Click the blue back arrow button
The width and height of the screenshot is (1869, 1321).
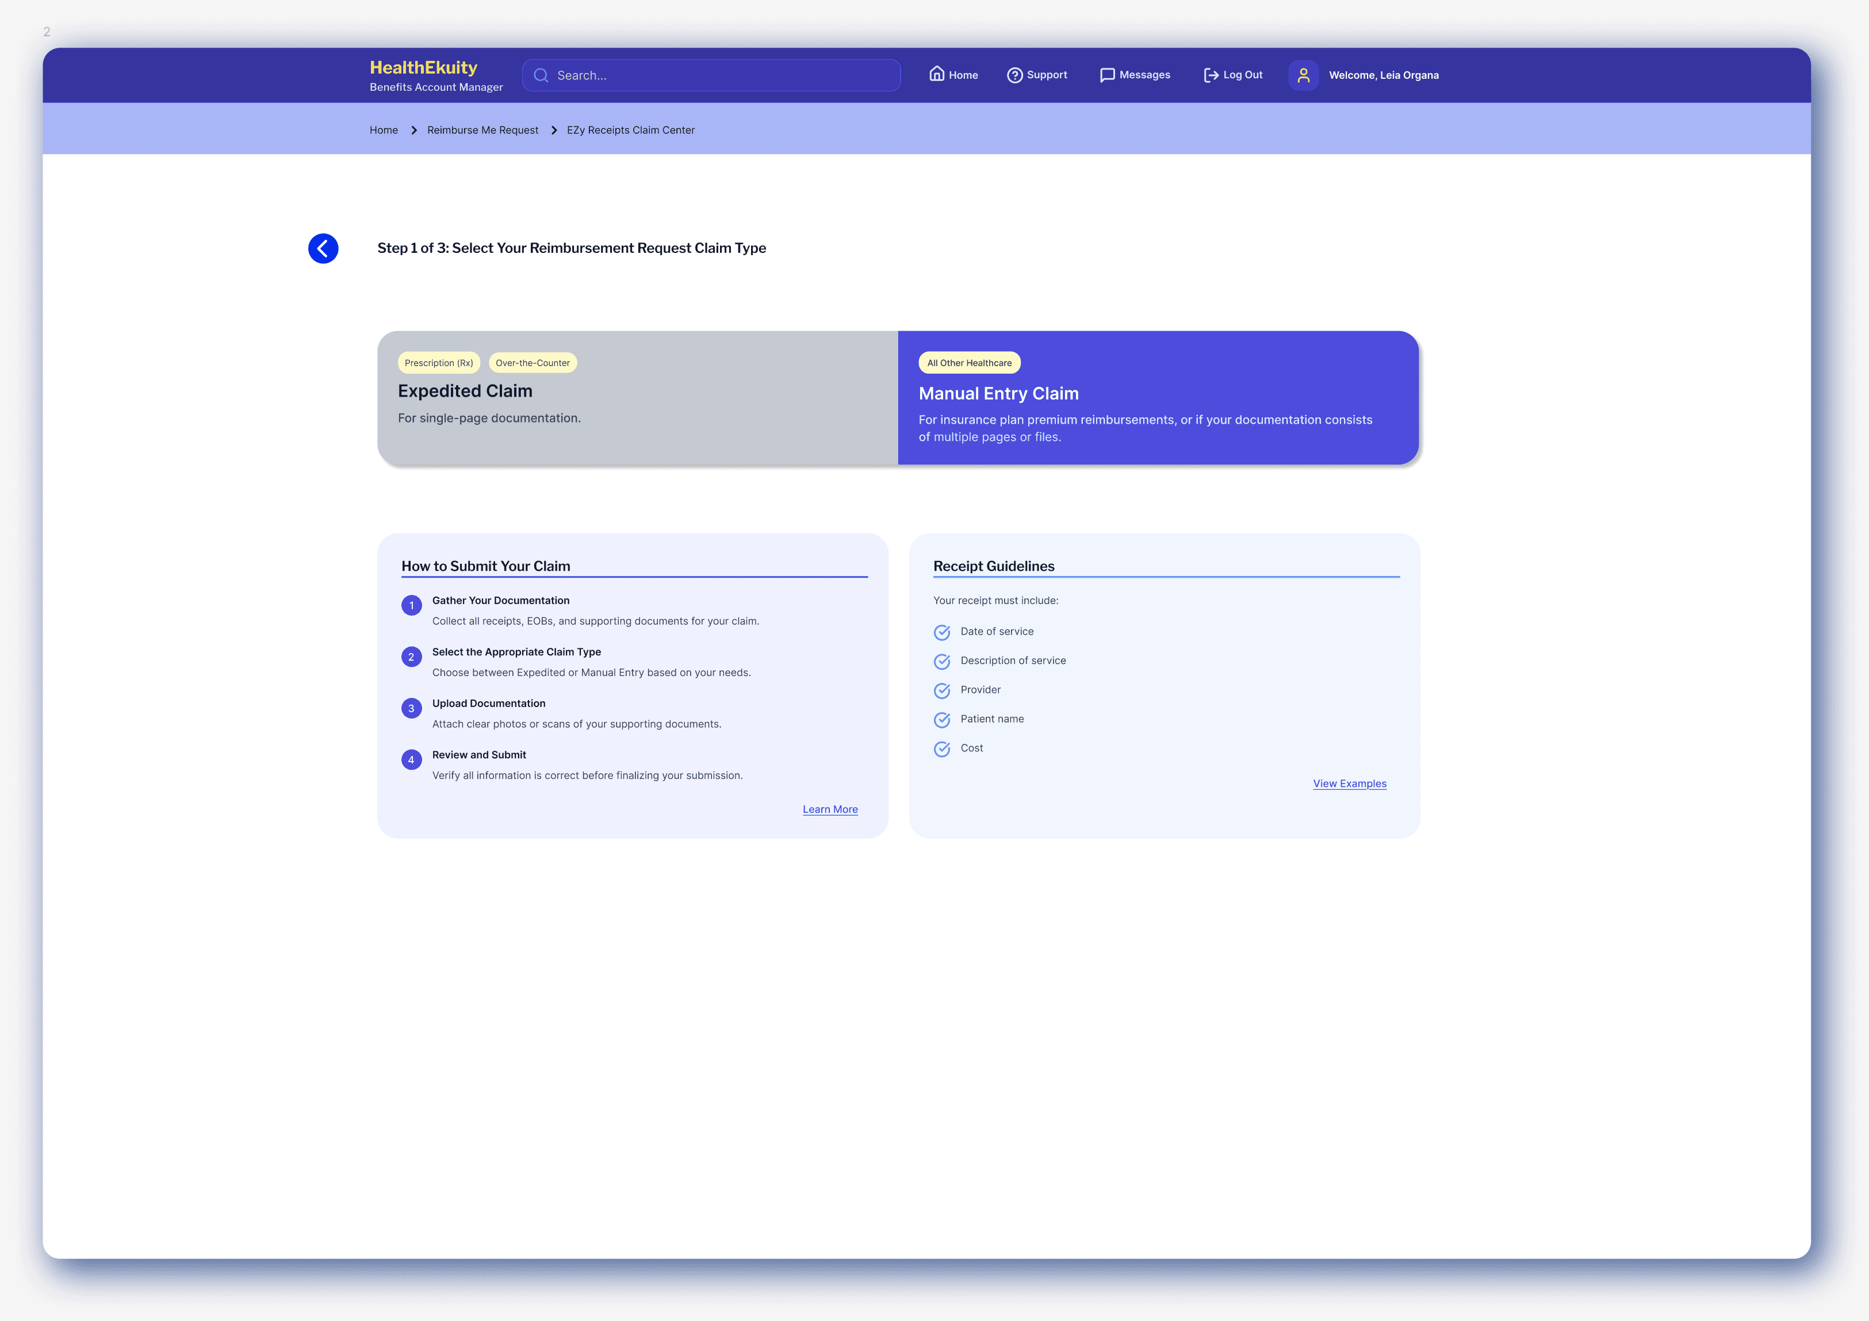[323, 248]
